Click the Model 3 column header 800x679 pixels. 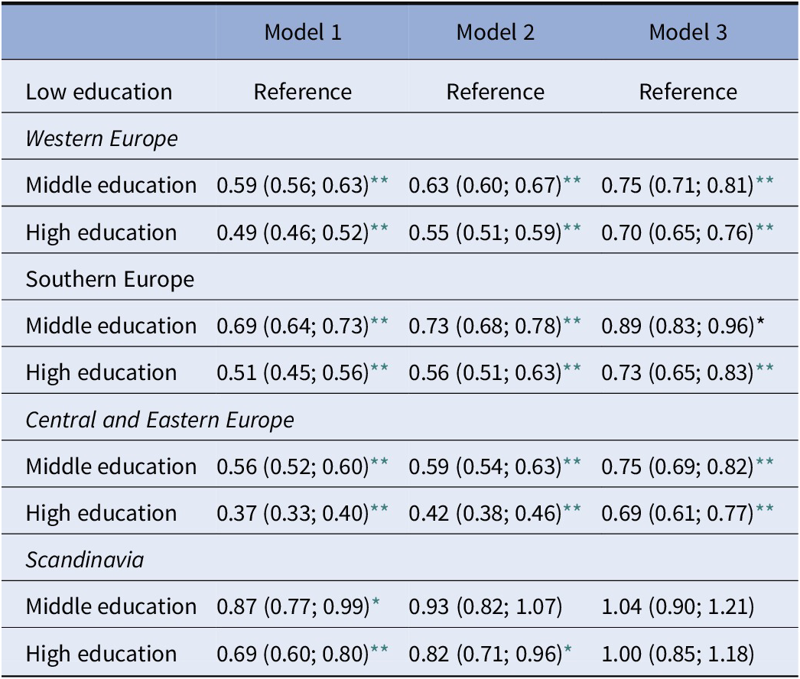[688, 32]
